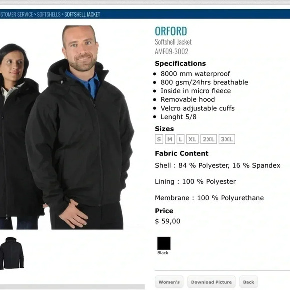Click the horizontal scrollbar under the gallery

[72, 287]
